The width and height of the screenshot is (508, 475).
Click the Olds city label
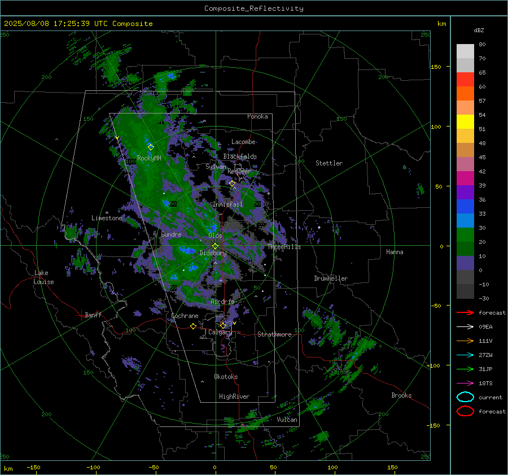[215, 236]
